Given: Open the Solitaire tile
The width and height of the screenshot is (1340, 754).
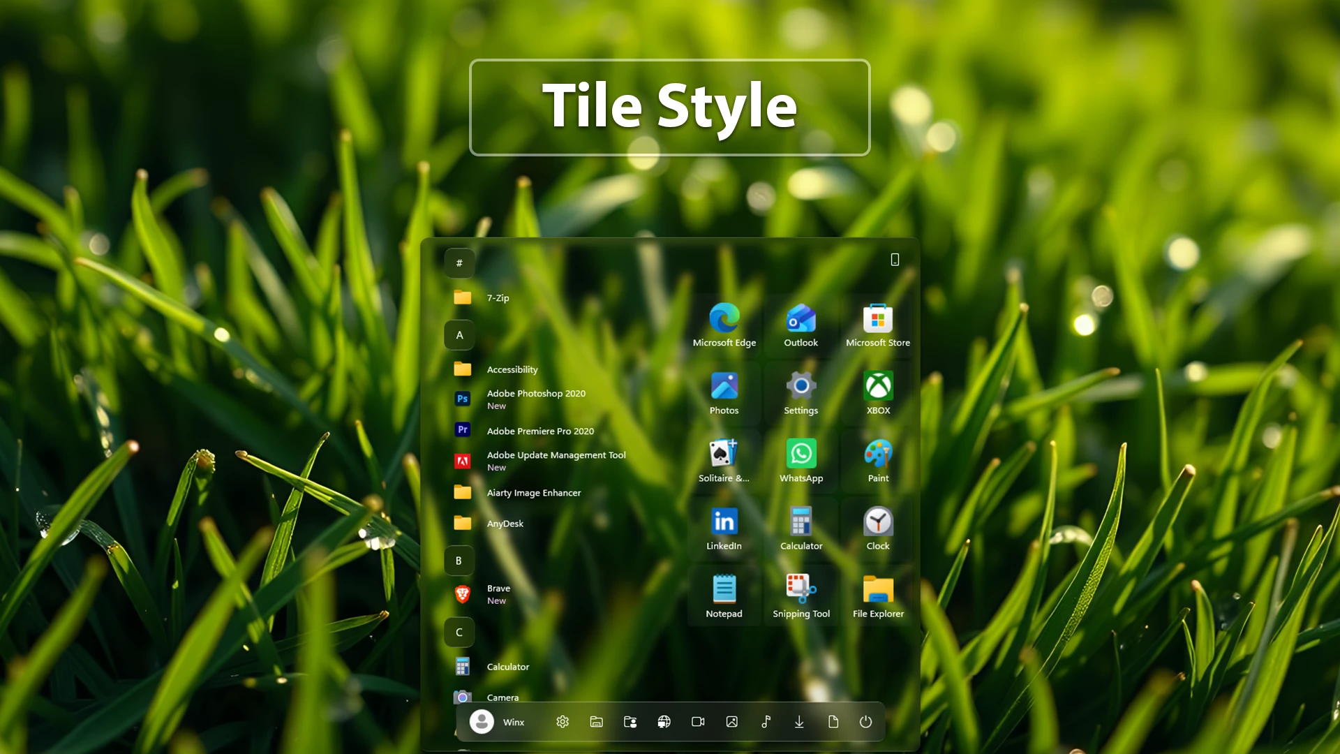Looking at the screenshot, I should (x=724, y=460).
